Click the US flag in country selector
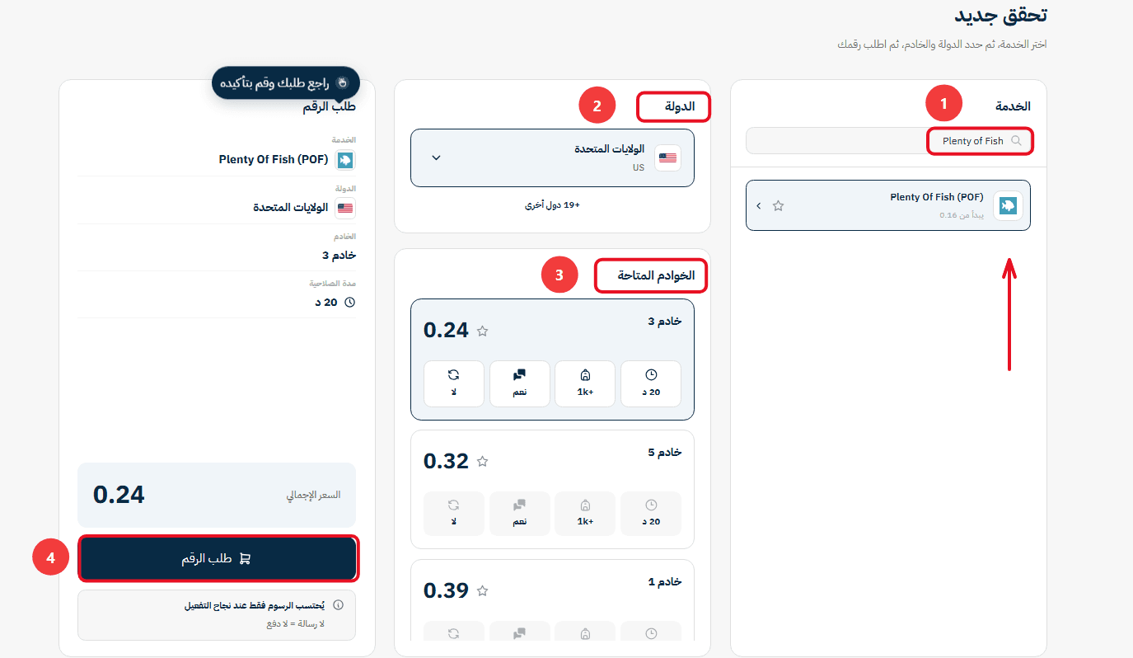The height and width of the screenshot is (658, 1133). point(668,157)
